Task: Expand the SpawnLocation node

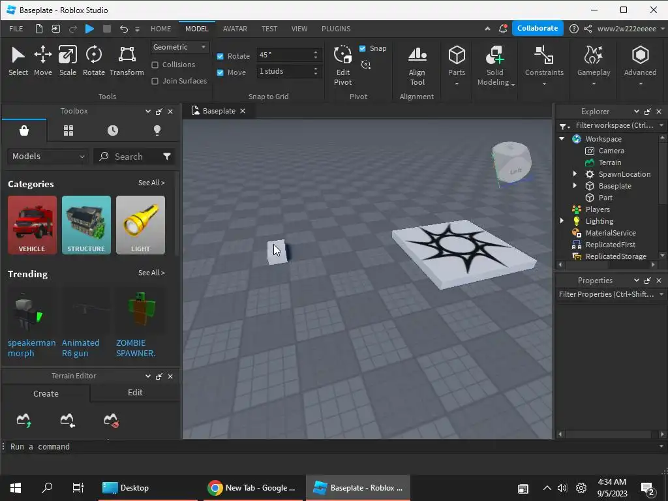Action: click(x=575, y=174)
